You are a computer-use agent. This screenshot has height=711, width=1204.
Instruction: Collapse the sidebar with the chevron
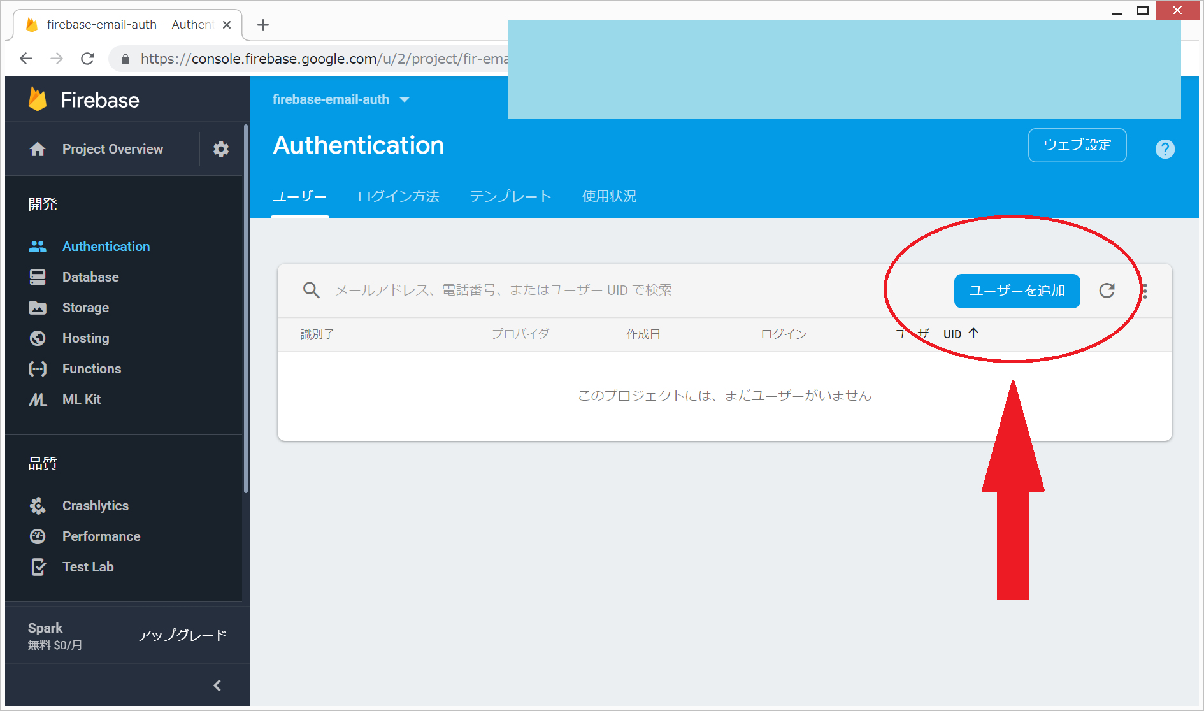[217, 686]
